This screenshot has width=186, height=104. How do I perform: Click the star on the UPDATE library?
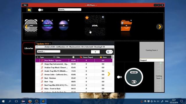click(x=42, y=21)
